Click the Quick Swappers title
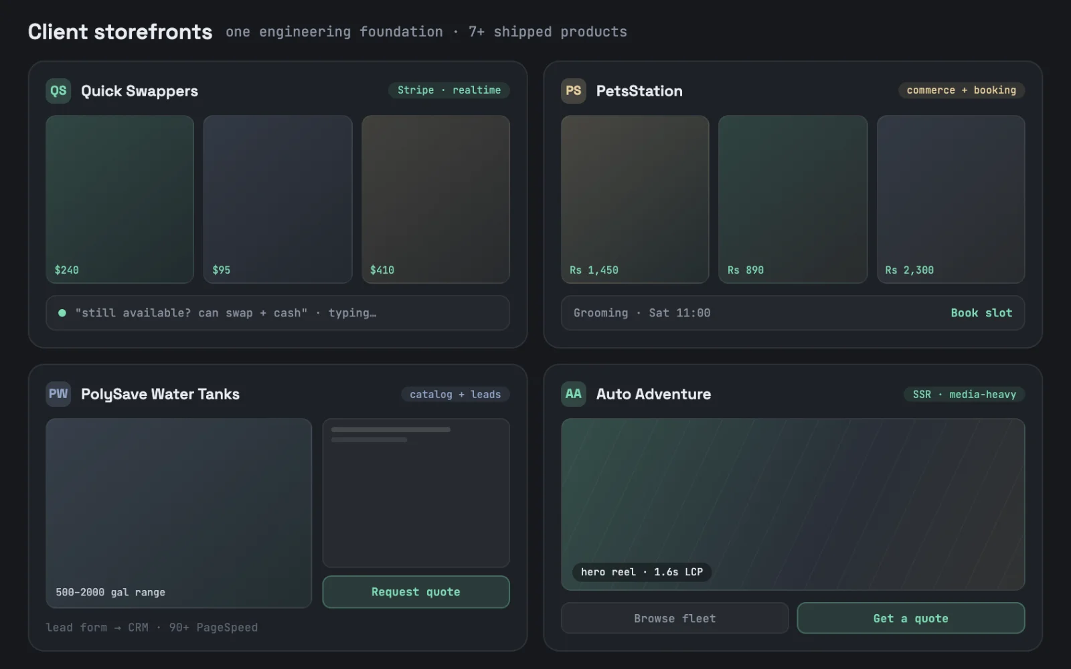The image size is (1071, 669). (139, 91)
